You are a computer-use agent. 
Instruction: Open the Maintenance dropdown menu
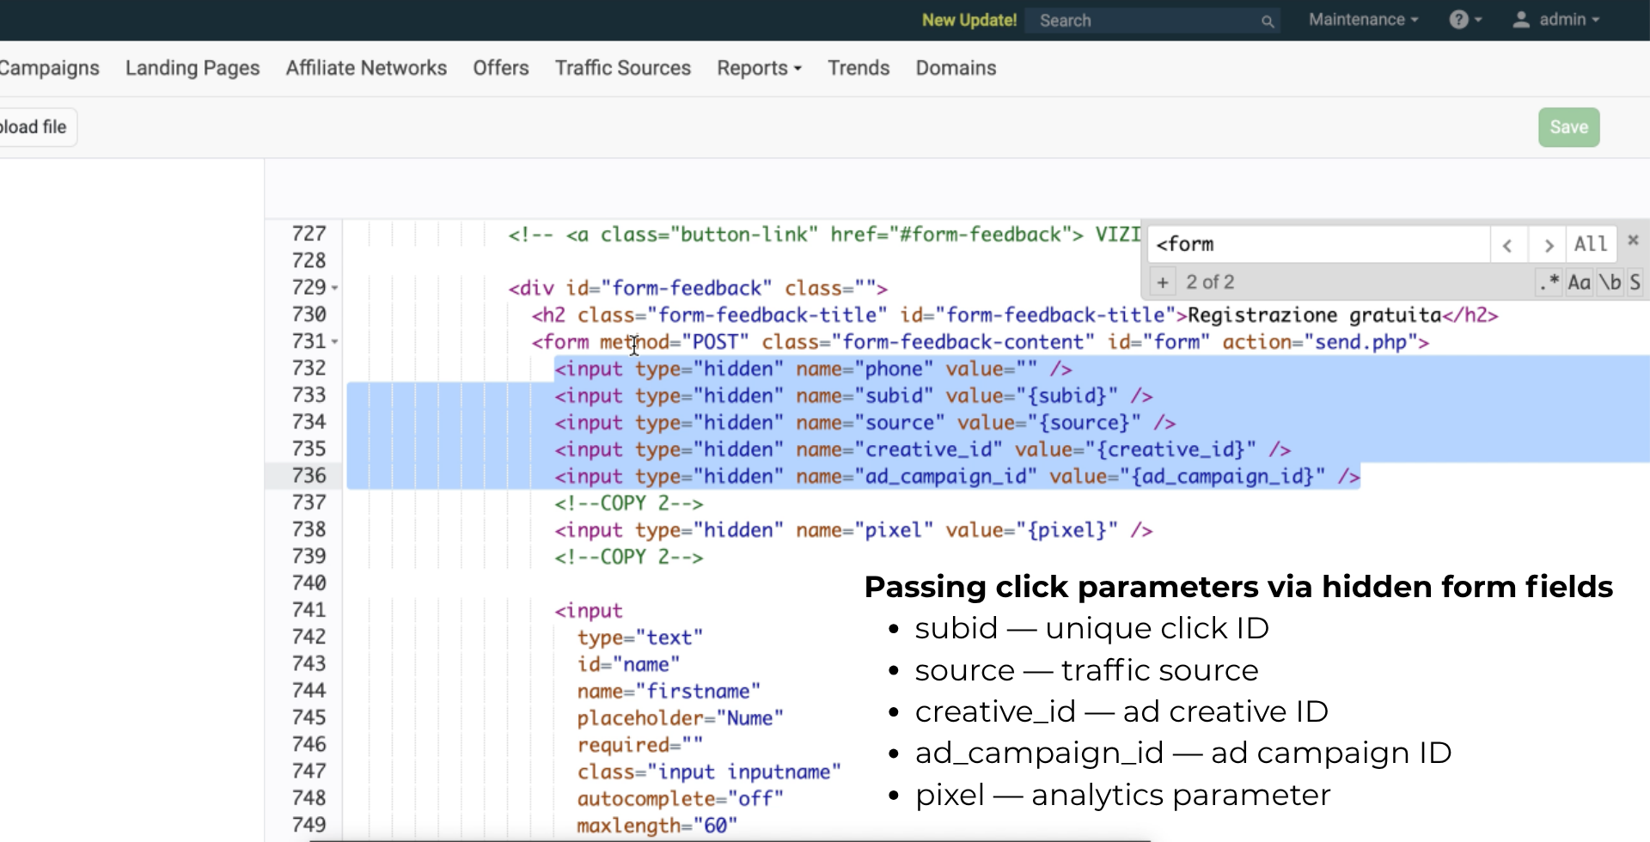(x=1362, y=20)
